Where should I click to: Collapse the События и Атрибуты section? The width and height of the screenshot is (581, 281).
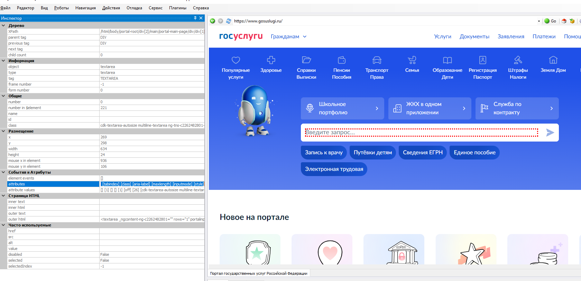tap(3, 172)
